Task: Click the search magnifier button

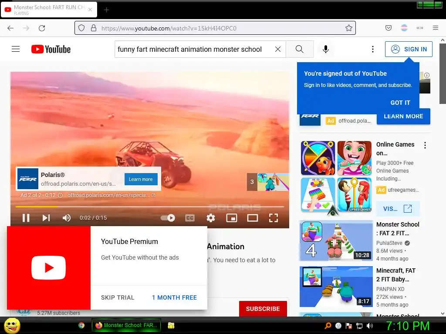Action: tap(300, 49)
